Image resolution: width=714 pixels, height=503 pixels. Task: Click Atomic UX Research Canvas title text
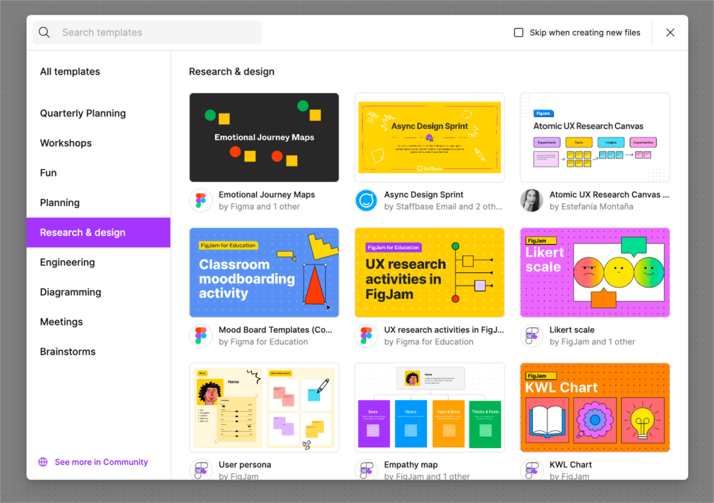(x=610, y=194)
